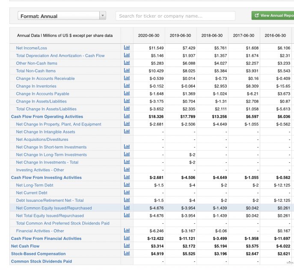Select the 2018-06-30 column header
This screenshot has height=270, width=294.
pyautogui.click(x=212, y=36)
